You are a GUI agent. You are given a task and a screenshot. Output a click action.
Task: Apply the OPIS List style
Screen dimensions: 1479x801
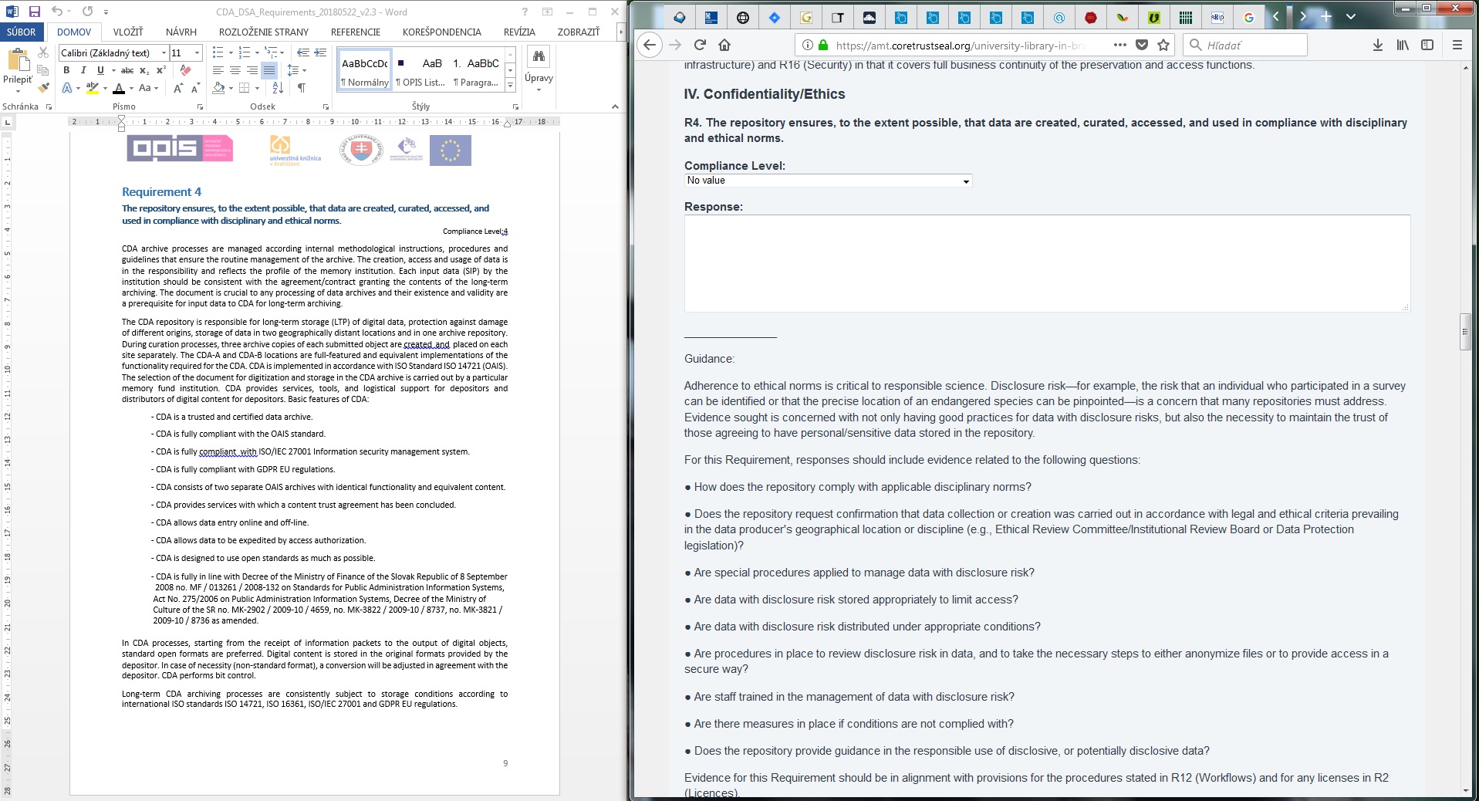pyautogui.click(x=420, y=70)
